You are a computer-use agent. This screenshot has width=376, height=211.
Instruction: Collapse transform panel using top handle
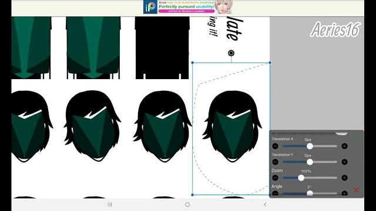(x=341, y=134)
